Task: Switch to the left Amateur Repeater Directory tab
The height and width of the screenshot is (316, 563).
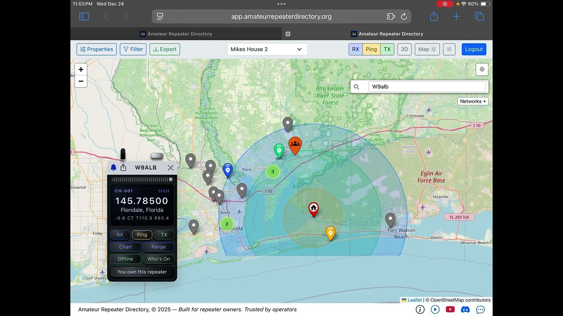Action: point(176,34)
